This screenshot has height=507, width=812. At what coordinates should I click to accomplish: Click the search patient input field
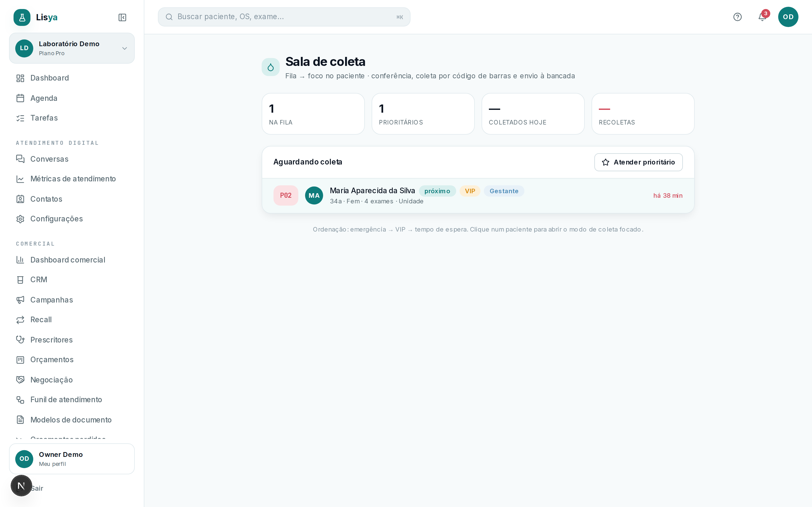click(284, 17)
